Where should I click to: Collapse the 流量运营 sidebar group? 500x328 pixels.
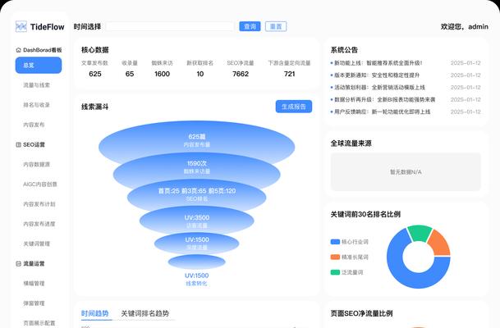[x=30, y=264]
